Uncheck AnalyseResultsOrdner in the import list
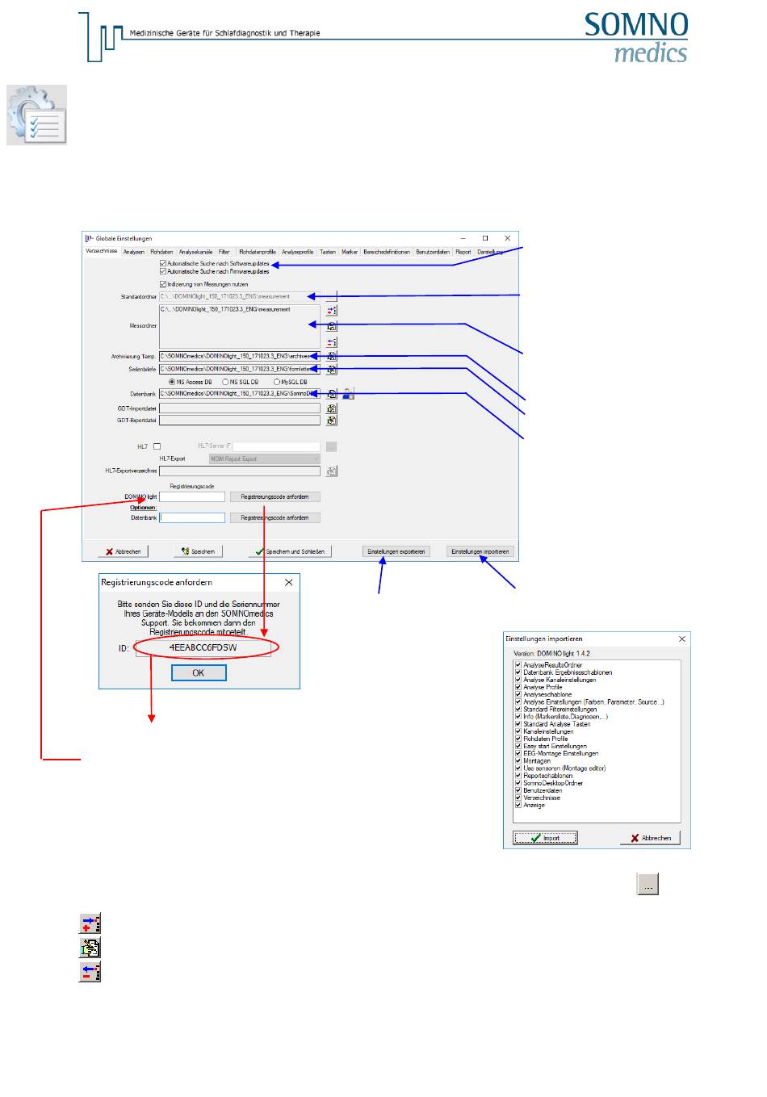This screenshot has width=767, height=1097. point(518,665)
